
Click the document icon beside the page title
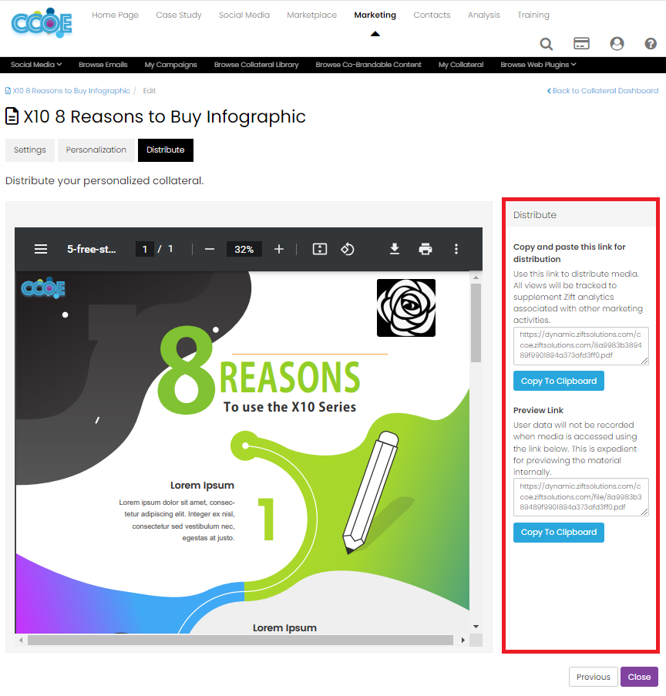click(12, 116)
